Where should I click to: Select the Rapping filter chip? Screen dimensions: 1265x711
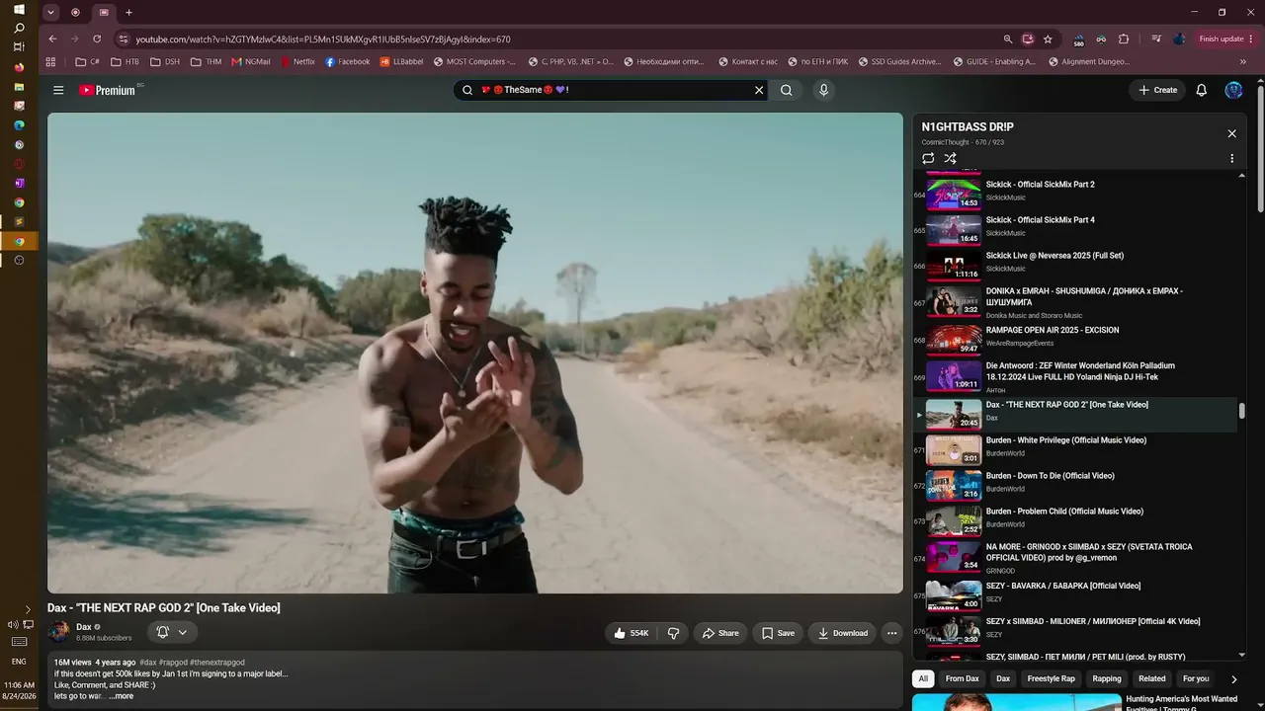click(x=1107, y=678)
